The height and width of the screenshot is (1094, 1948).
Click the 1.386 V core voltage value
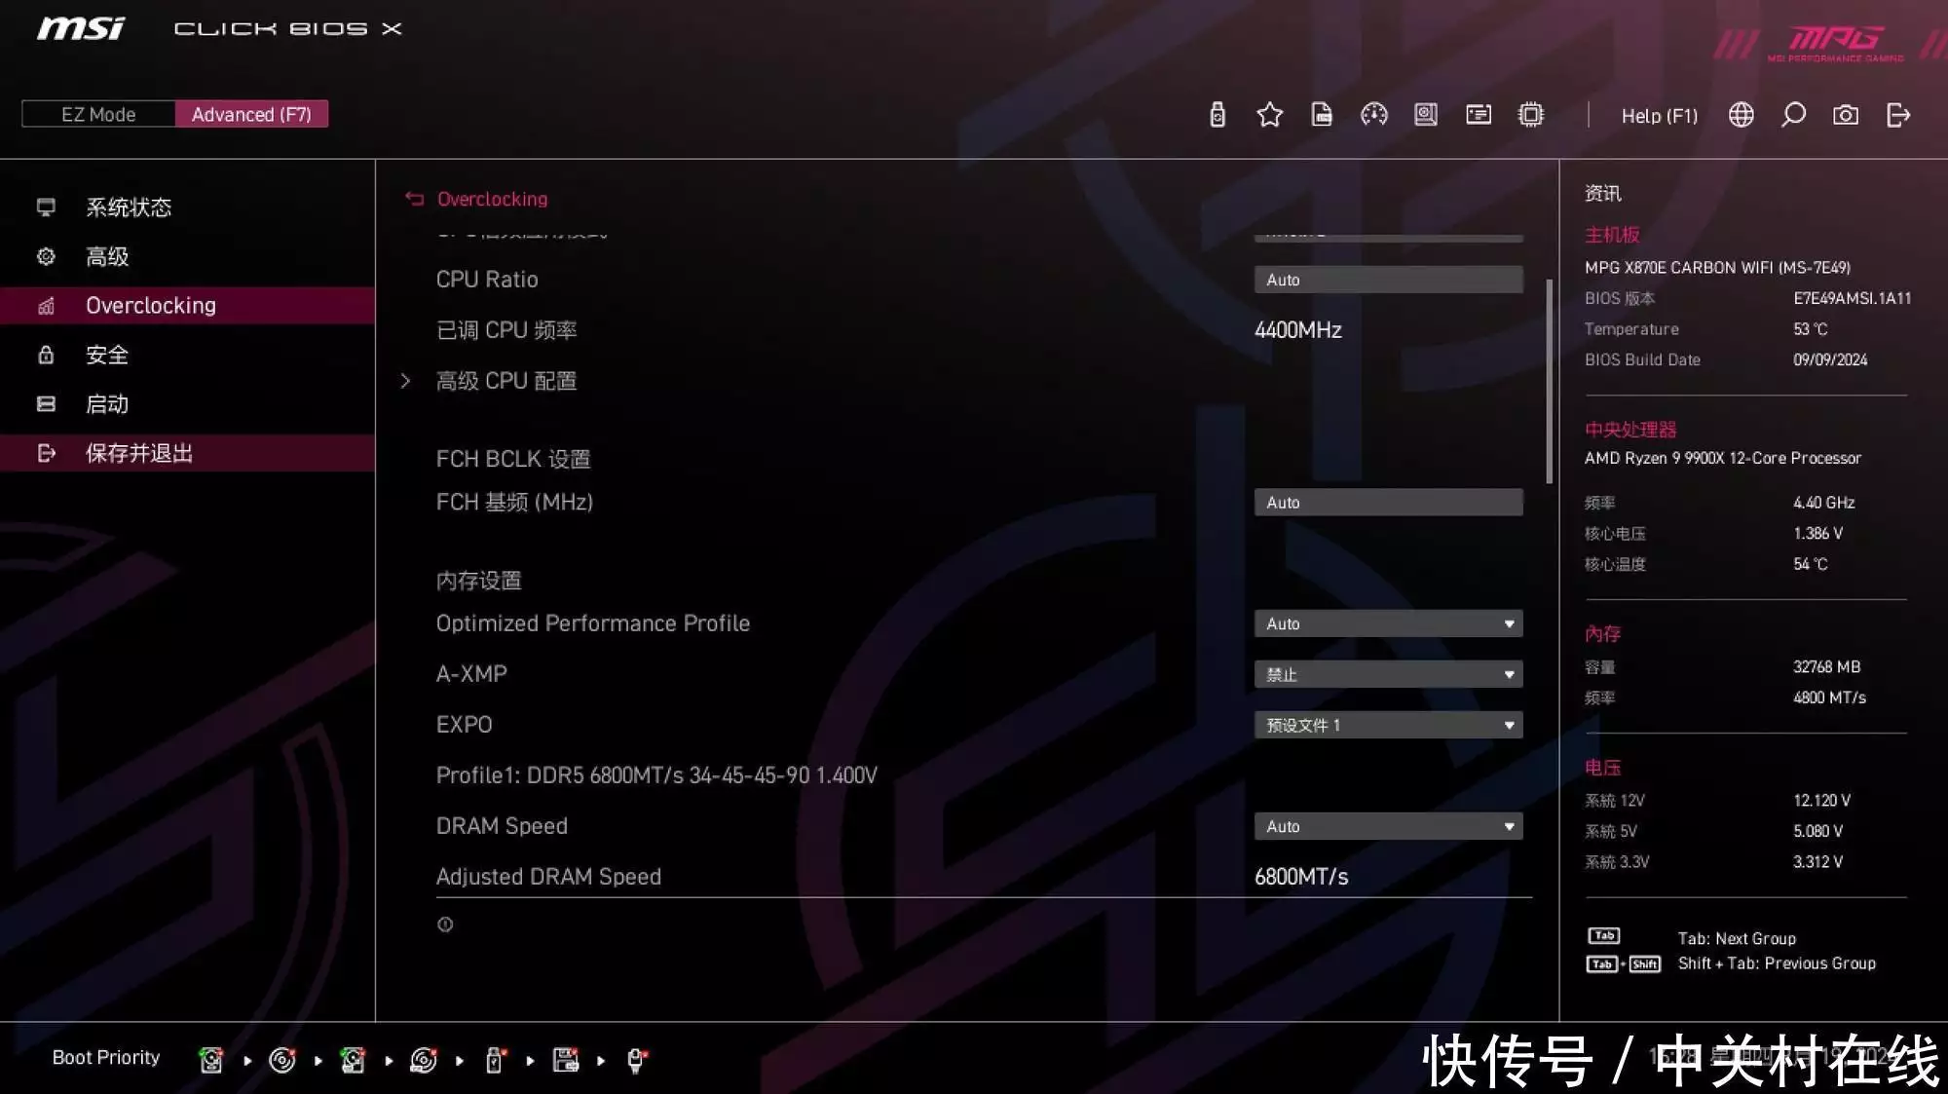[x=1817, y=533]
